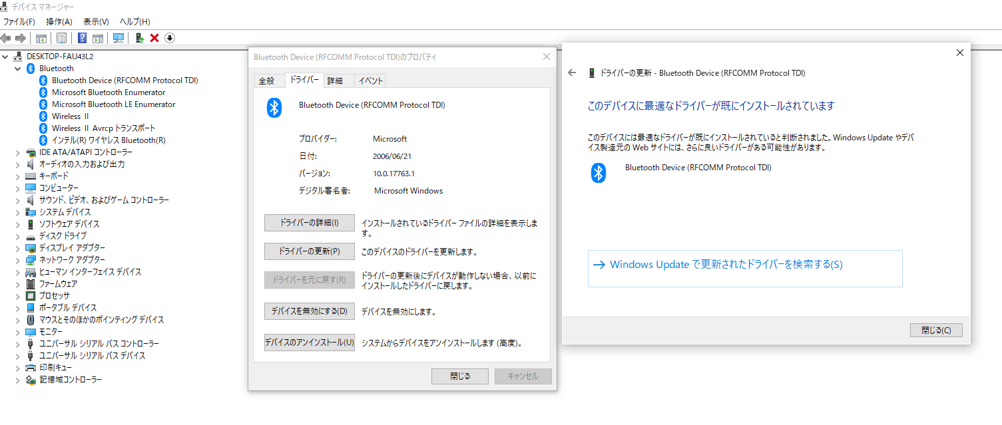
Task: Click the icon for ディスプレイ アダプター
Action: click(31, 248)
